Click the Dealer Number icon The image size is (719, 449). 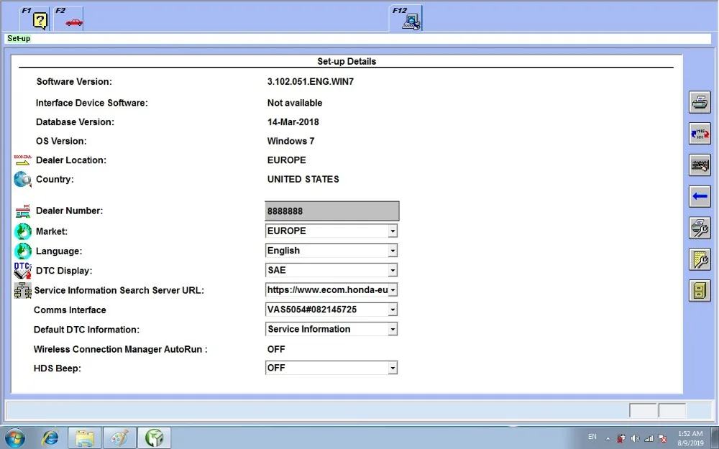coord(22,210)
